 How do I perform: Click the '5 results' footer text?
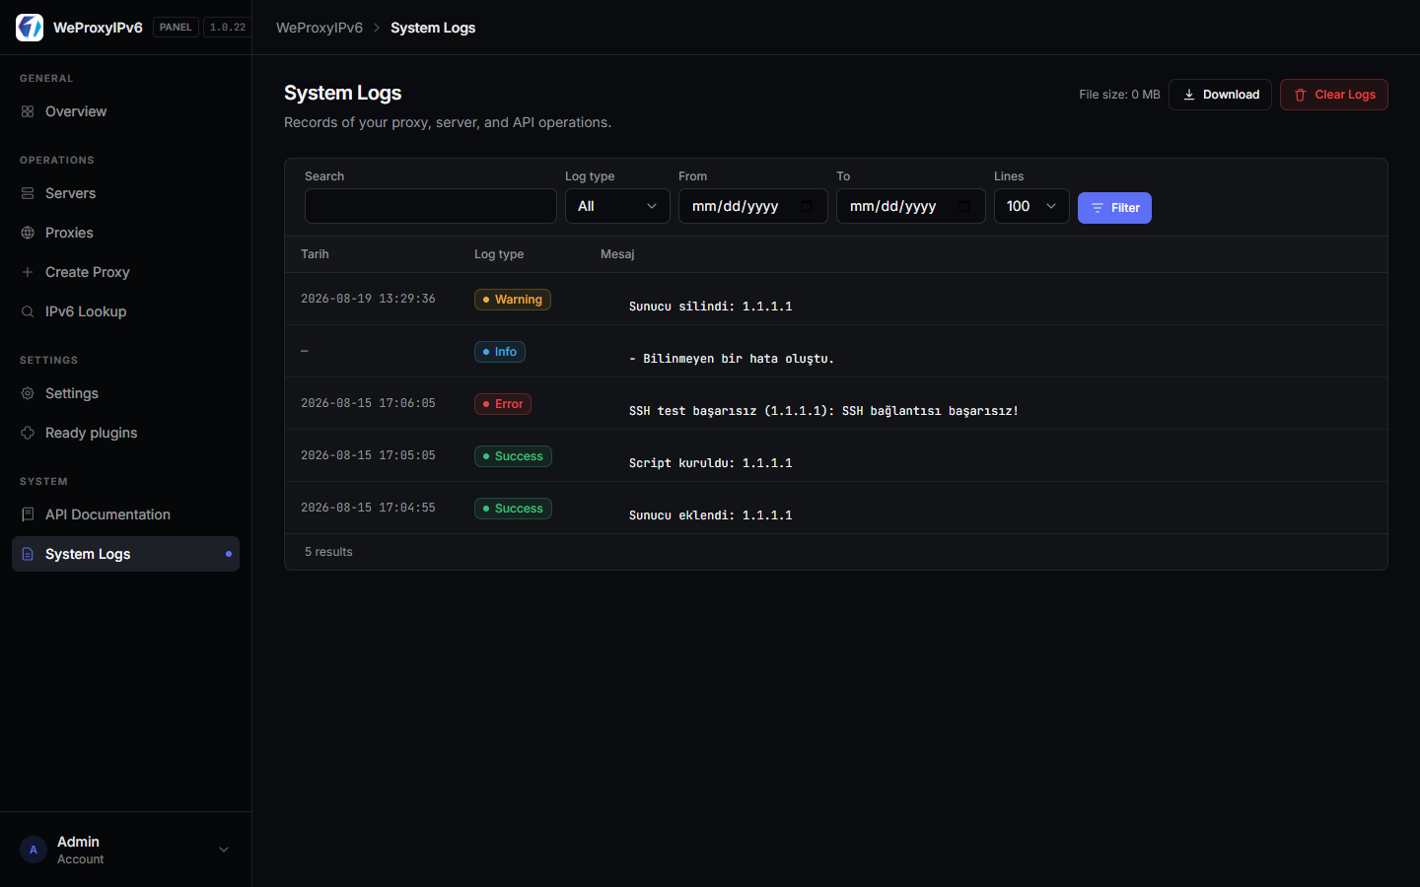328,552
